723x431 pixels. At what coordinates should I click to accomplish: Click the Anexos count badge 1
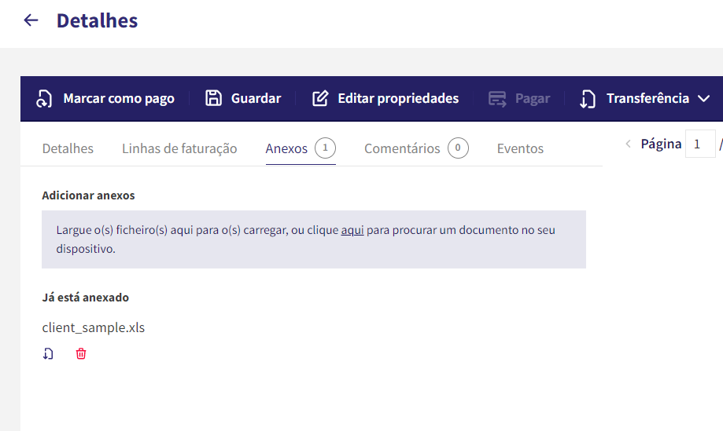point(325,148)
